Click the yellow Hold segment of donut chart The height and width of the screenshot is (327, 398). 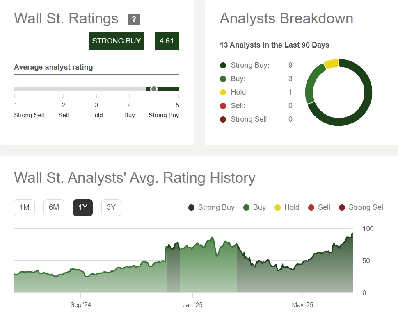[x=331, y=64]
